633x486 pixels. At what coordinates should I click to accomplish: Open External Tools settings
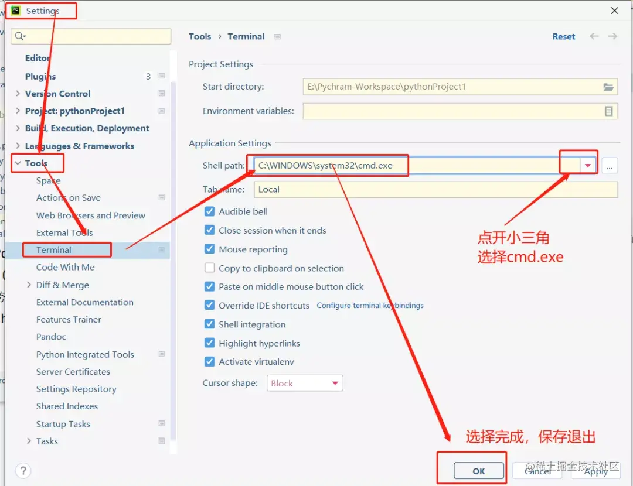[x=64, y=232]
